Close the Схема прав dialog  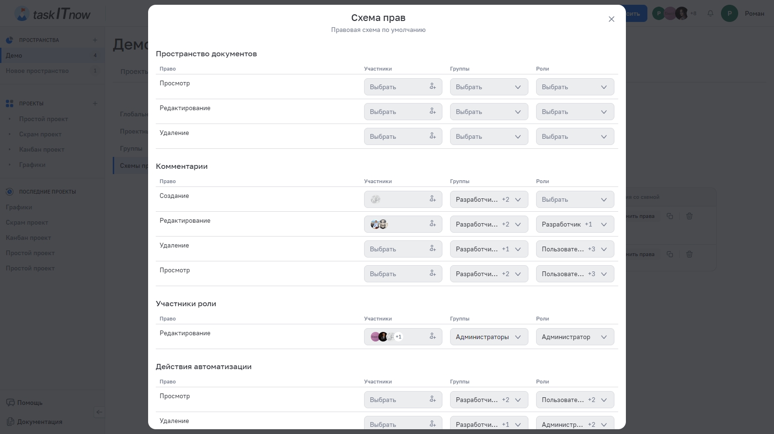(x=611, y=19)
